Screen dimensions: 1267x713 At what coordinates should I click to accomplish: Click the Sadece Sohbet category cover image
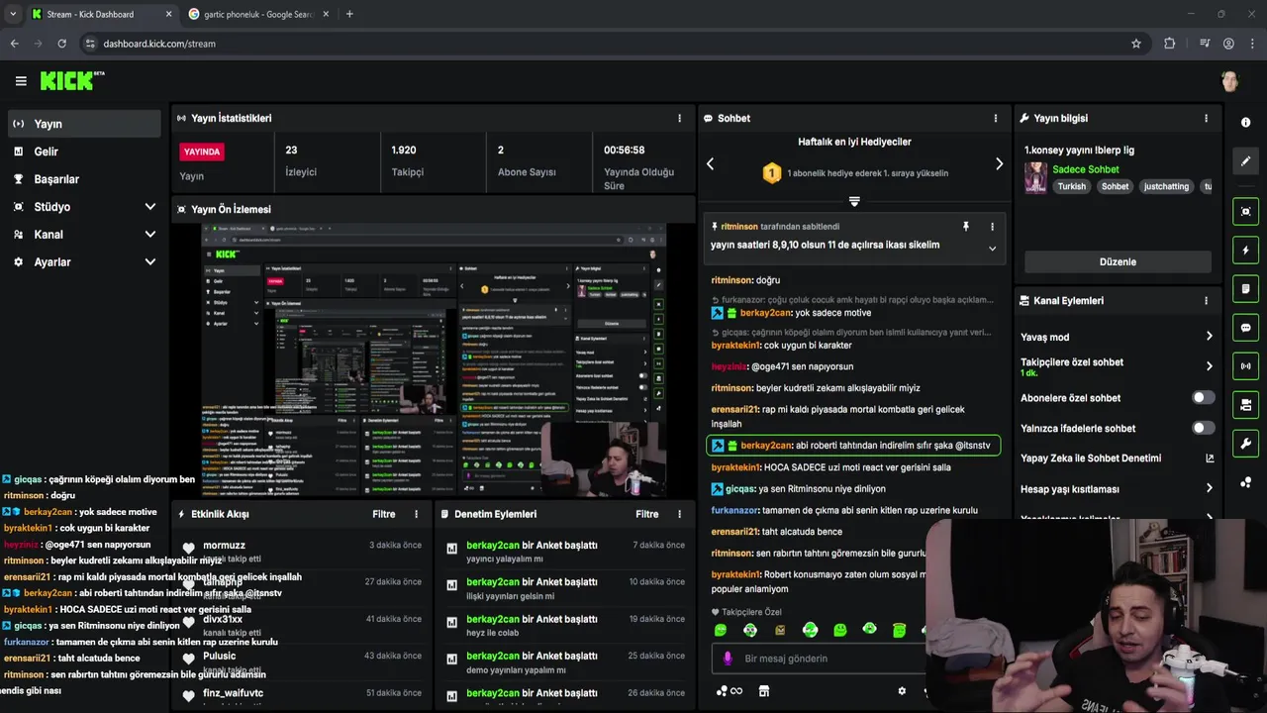[1035, 178]
